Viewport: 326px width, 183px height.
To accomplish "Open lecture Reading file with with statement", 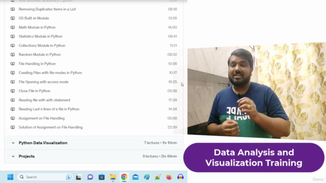I will pyautogui.click(x=44, y=100).
